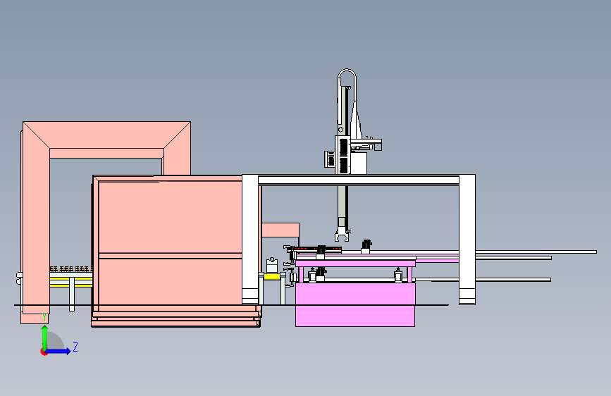The image size is (611, 396).
Task: Select the small pink box beside the gantry leg
Action: pos(280,230)
